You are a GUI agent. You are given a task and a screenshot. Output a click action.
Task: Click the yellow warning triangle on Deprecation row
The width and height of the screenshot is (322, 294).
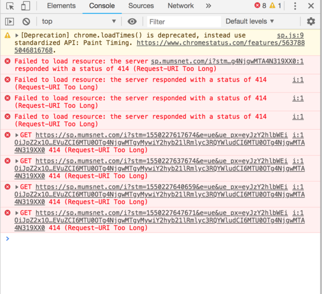point(8,35)
